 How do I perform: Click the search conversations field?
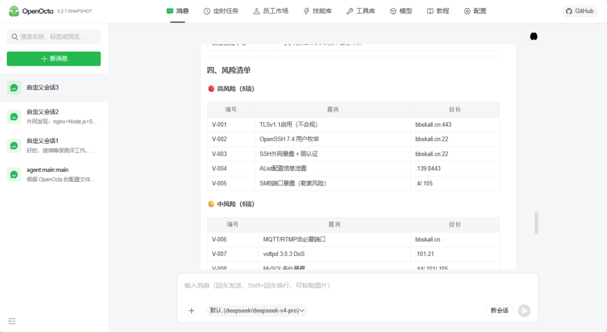[x=54, y=37]
